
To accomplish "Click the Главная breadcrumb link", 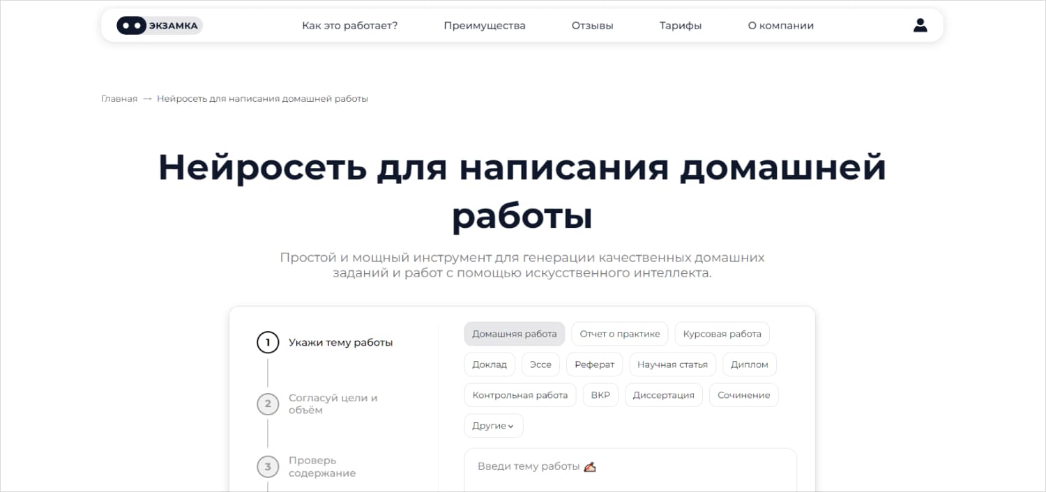I will [119, 99].
